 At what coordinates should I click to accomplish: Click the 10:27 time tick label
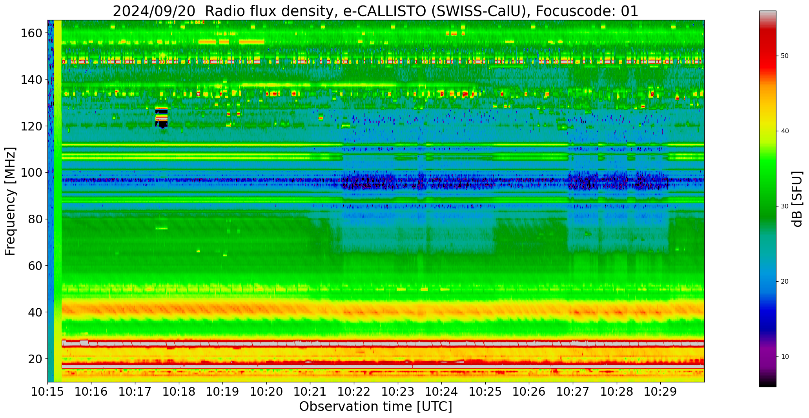pos(573,392)
